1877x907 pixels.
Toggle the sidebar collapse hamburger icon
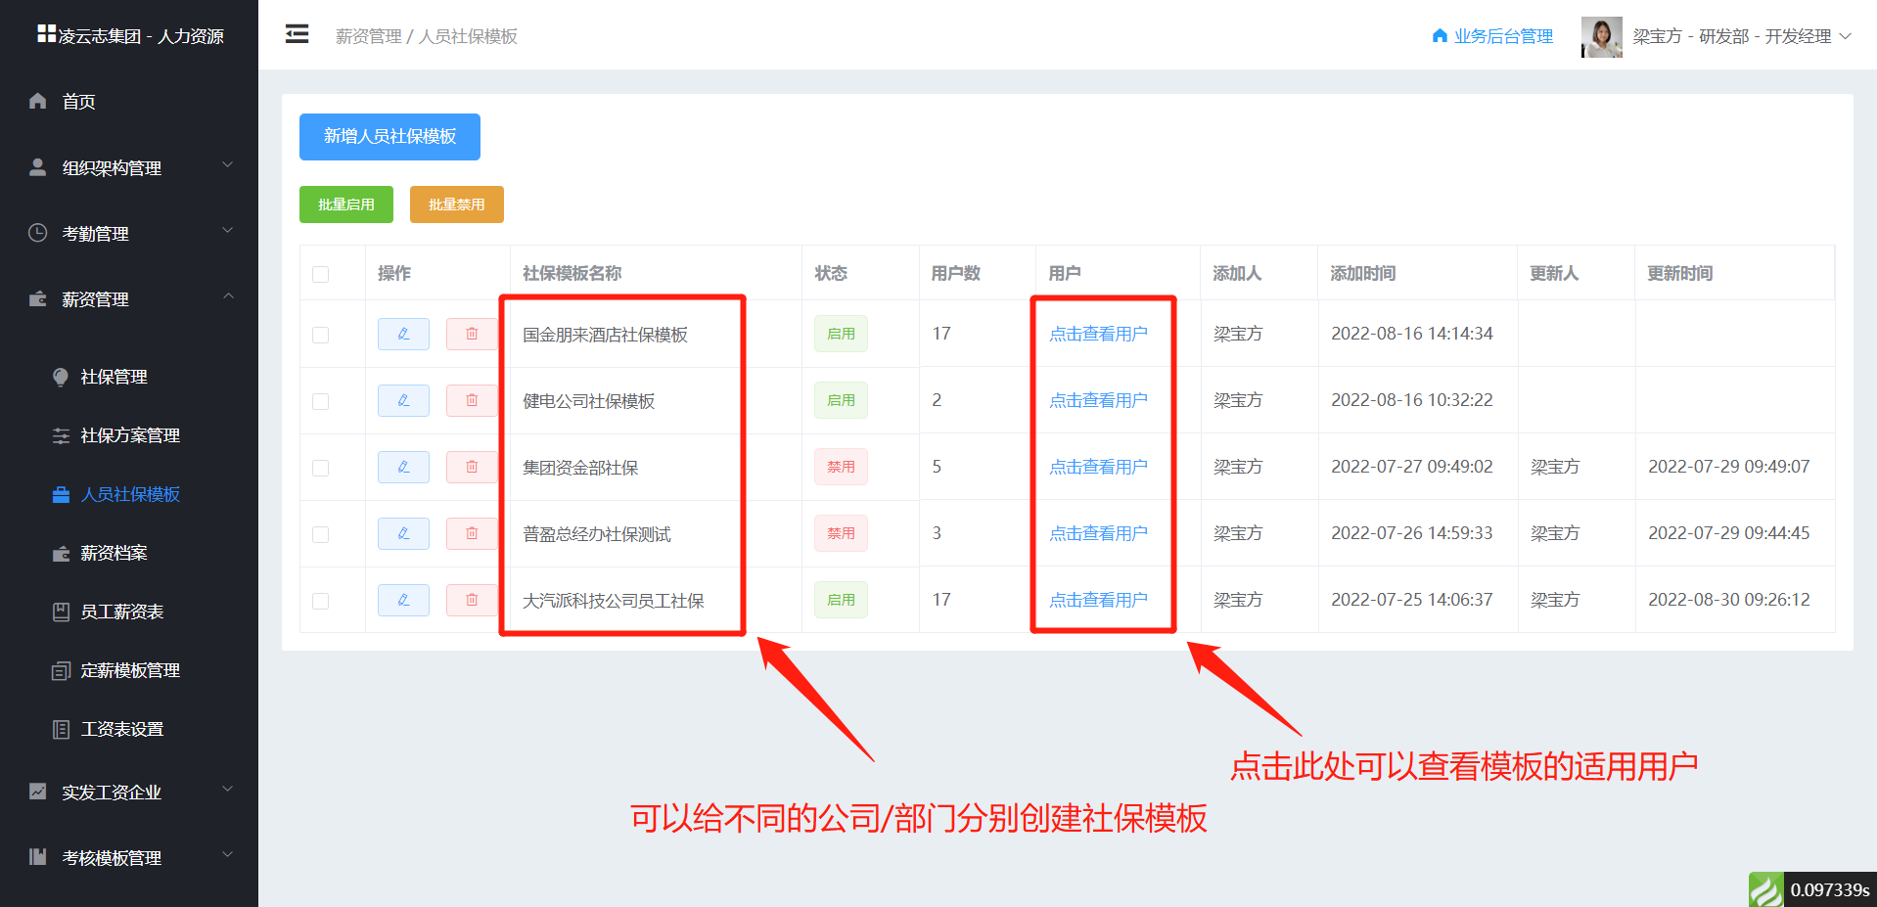point(297,34)
